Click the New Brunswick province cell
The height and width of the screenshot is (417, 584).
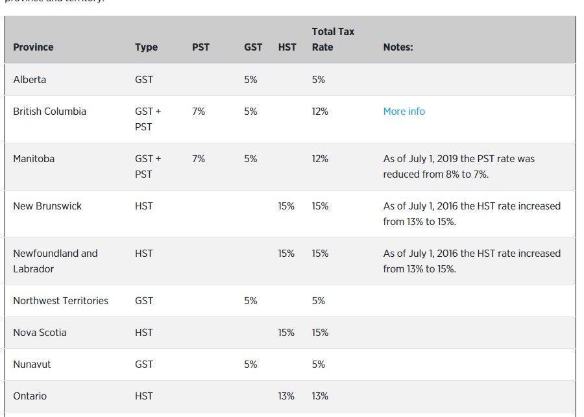coord(47,206)
